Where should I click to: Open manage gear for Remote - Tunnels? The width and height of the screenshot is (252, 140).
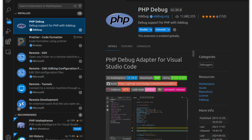click(x=80, y=92)
